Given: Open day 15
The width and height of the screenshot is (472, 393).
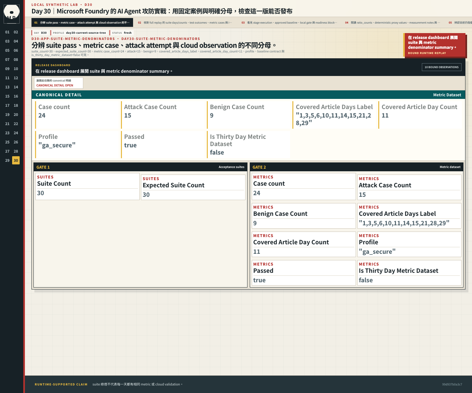Looking at the screenshot, I should coord(7,96).
